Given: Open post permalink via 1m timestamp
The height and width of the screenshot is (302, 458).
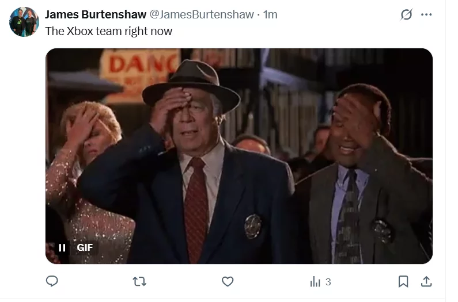Looking at the screenshot, I should tap(270, 14).
